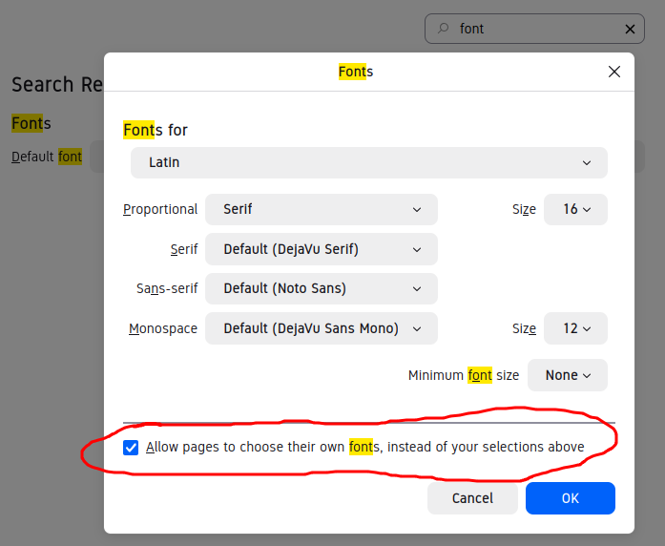
Task: Focus the settings search field containing "font"
Action: point(534,29)
